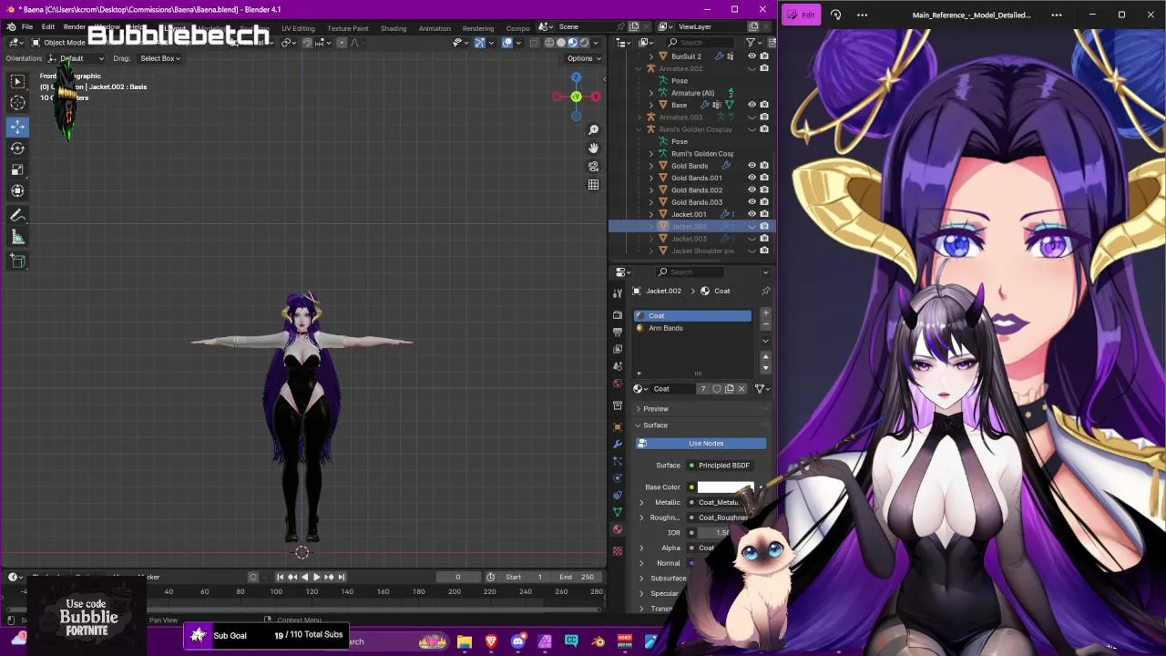Unlink the Coat material
The width and height of the screenshot is (1166, 656).
(x=742, y=389)
